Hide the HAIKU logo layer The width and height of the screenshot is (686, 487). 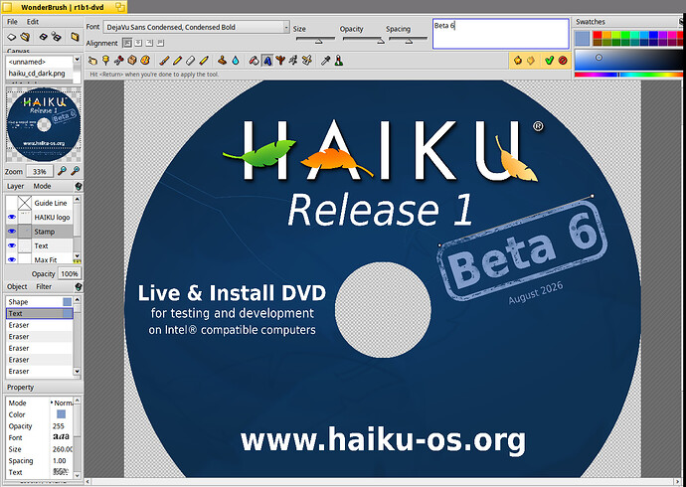tap(12, 218)
